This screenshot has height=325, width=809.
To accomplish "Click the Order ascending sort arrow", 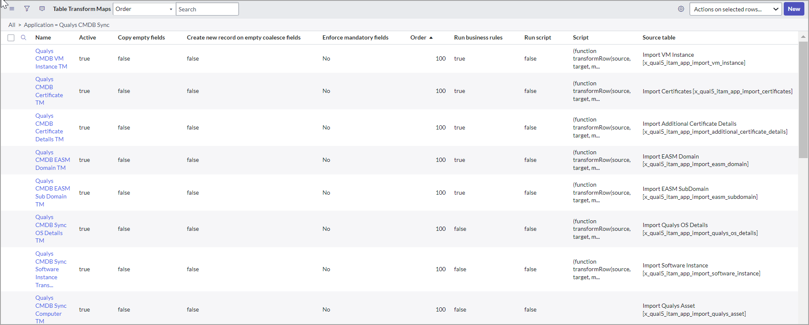I will [431, 37].
